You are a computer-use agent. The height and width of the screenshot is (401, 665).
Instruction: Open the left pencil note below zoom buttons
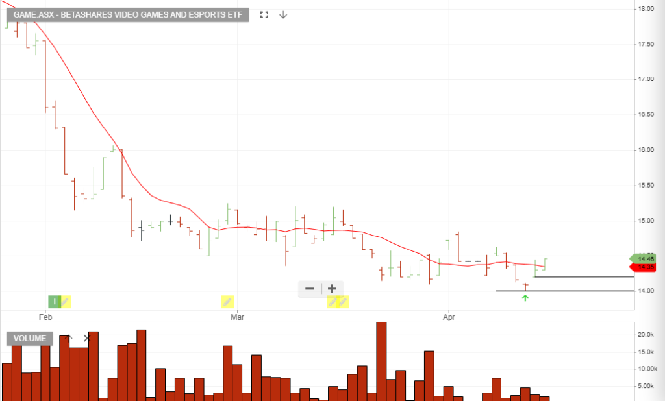tap(333, 301)
